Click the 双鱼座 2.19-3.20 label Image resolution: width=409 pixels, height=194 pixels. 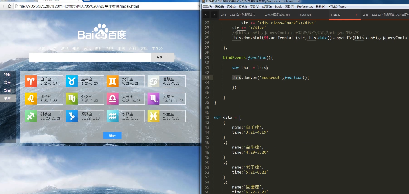coord(171,116)
